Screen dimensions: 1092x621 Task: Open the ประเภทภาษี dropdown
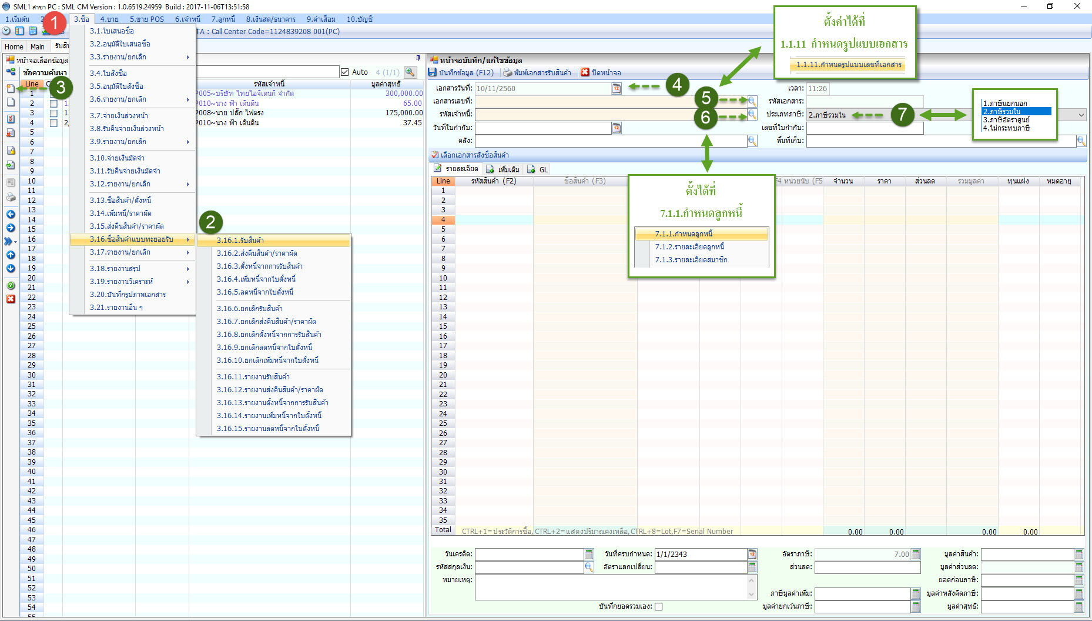(1081, 115)
